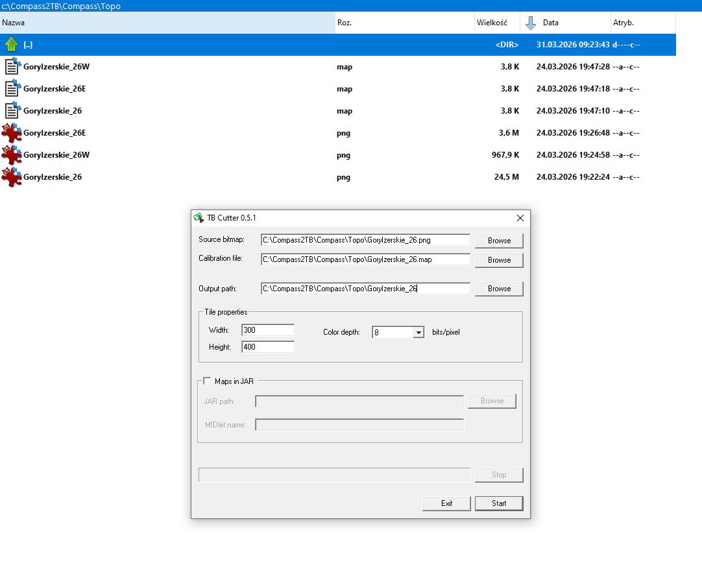The height and width of the screenshot is (565, 702).
Task: Click into the tile Width input field
Action: (268, 330)
